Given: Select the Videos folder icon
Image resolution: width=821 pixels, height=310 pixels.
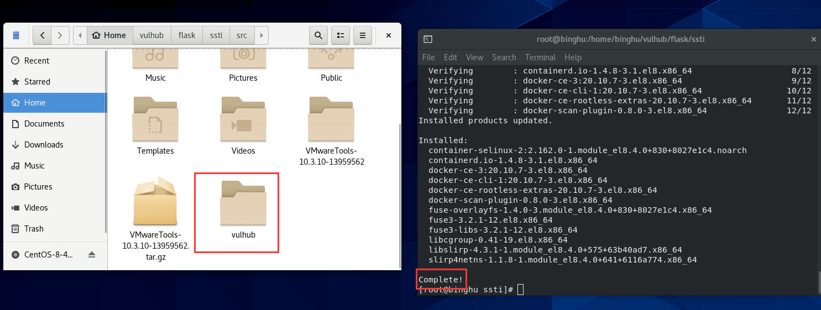Looking at the screenshot, I should [243, 119].
